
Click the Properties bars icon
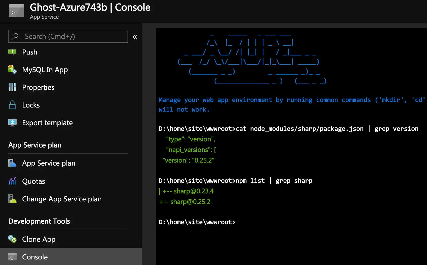12,87
